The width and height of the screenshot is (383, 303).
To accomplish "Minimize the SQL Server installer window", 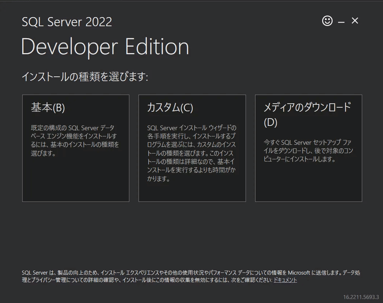I will point(341,21).
